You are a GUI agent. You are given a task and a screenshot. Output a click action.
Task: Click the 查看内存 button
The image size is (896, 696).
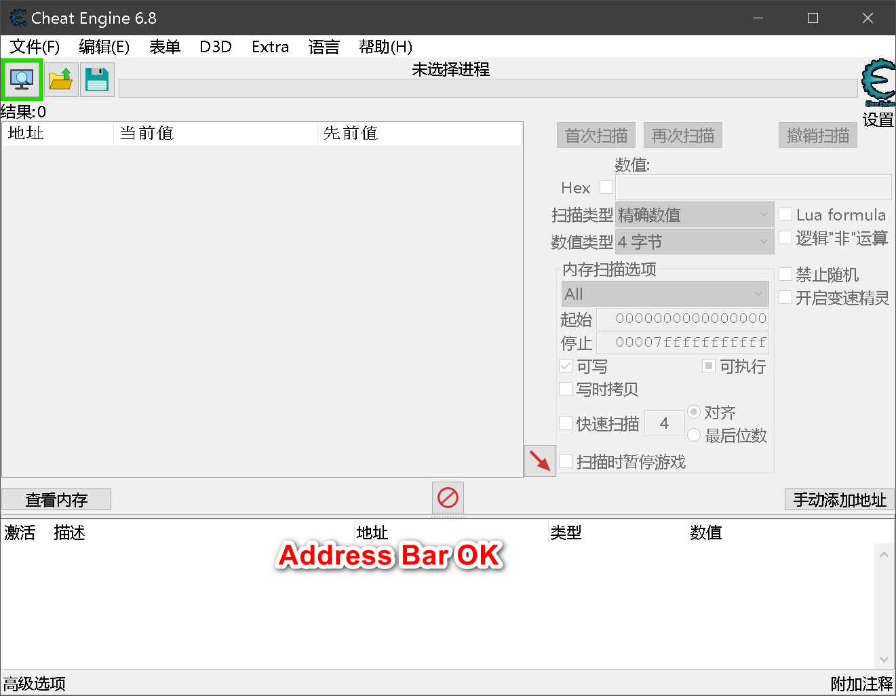point(56,500)
